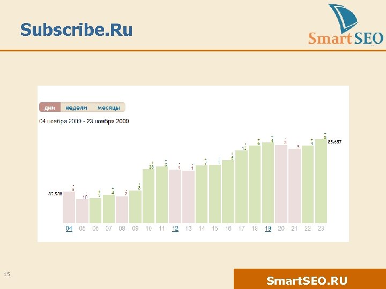Image resolution: width=386 pixels, height=289 pixels.
Task: Click the value label 85.657
Action: (335, 142)
